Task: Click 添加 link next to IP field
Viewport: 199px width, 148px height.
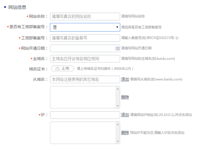Action: tap(125, 115)
